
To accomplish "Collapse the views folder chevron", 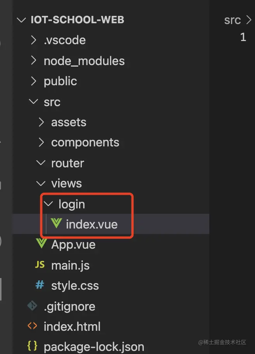I will (41, 183).
